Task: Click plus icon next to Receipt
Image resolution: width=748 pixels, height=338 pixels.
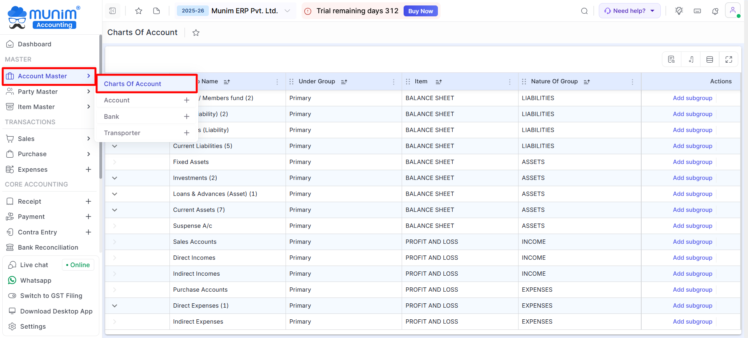Action: pos(88,201)
